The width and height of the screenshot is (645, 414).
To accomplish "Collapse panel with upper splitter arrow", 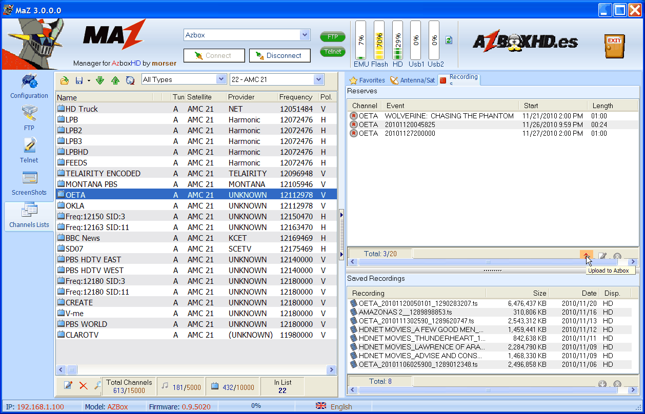I will 342,215.
